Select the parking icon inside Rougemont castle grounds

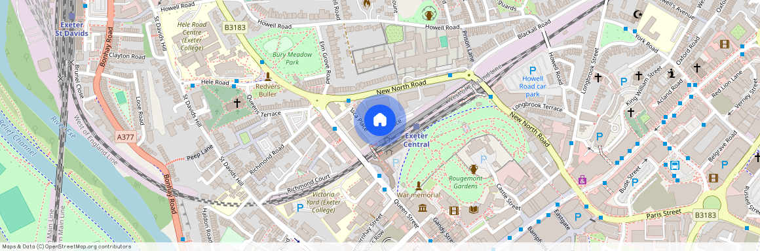click(x=483, y=159)
